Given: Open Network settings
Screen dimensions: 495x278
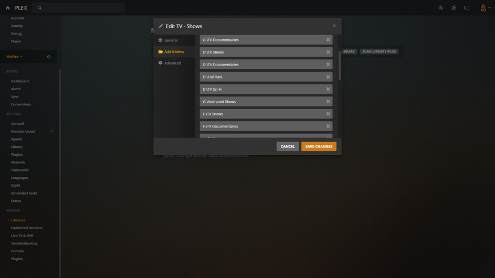Looking at the screenshot, I should pyautogui.click(x=18, y=162).
